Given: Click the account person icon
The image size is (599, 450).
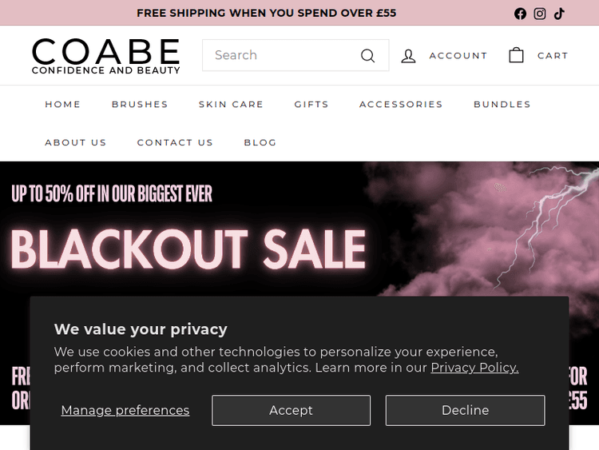Looking at the screenshot, I should pyautogui.click(x=408, y=55).
